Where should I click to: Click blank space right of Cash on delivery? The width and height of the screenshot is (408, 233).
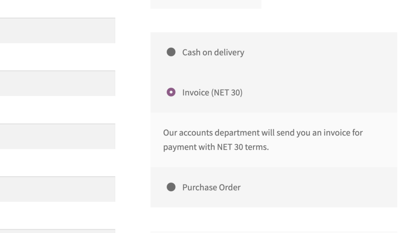click(320, 52)
